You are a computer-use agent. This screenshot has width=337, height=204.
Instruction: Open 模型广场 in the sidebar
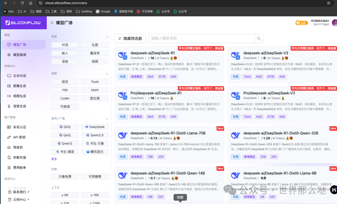point(24,45)
